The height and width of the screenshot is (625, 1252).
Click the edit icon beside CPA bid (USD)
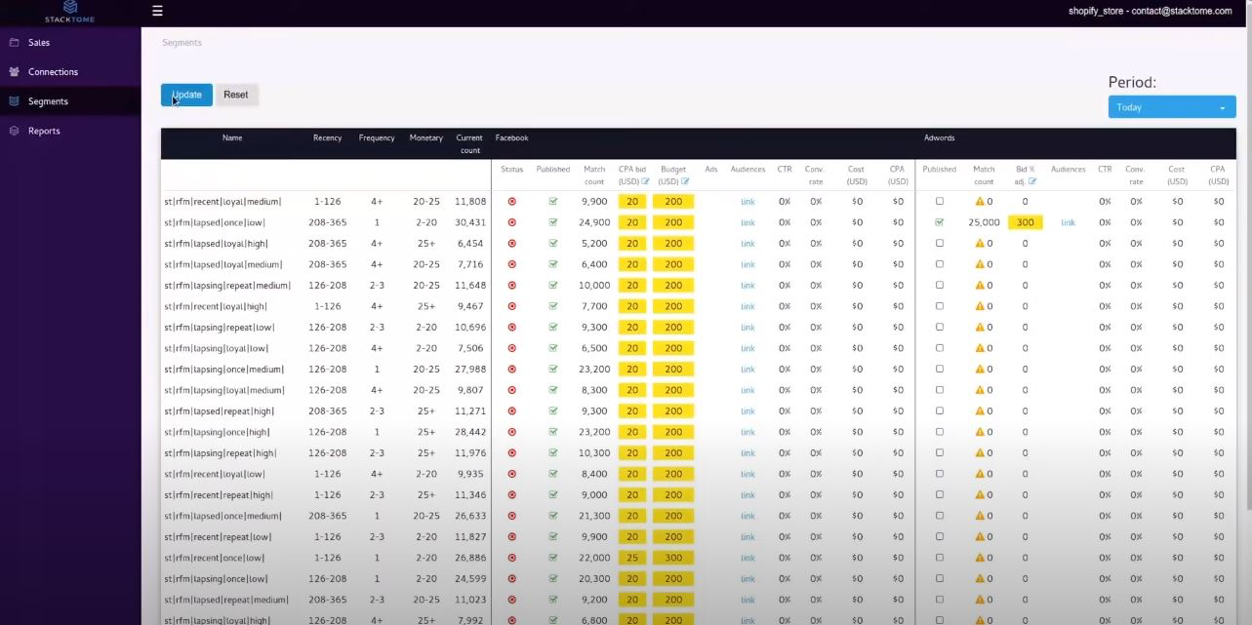click(x=645, y=181)
